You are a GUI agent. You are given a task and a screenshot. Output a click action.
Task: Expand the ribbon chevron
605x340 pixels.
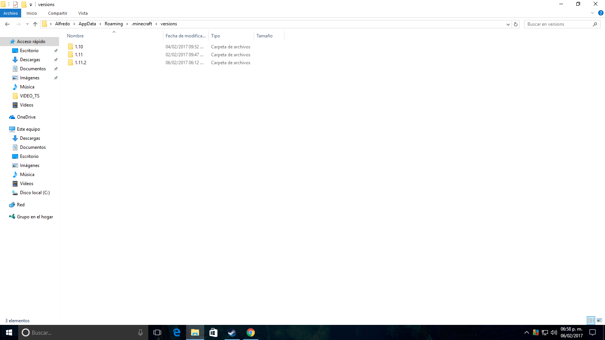(593, 13)
